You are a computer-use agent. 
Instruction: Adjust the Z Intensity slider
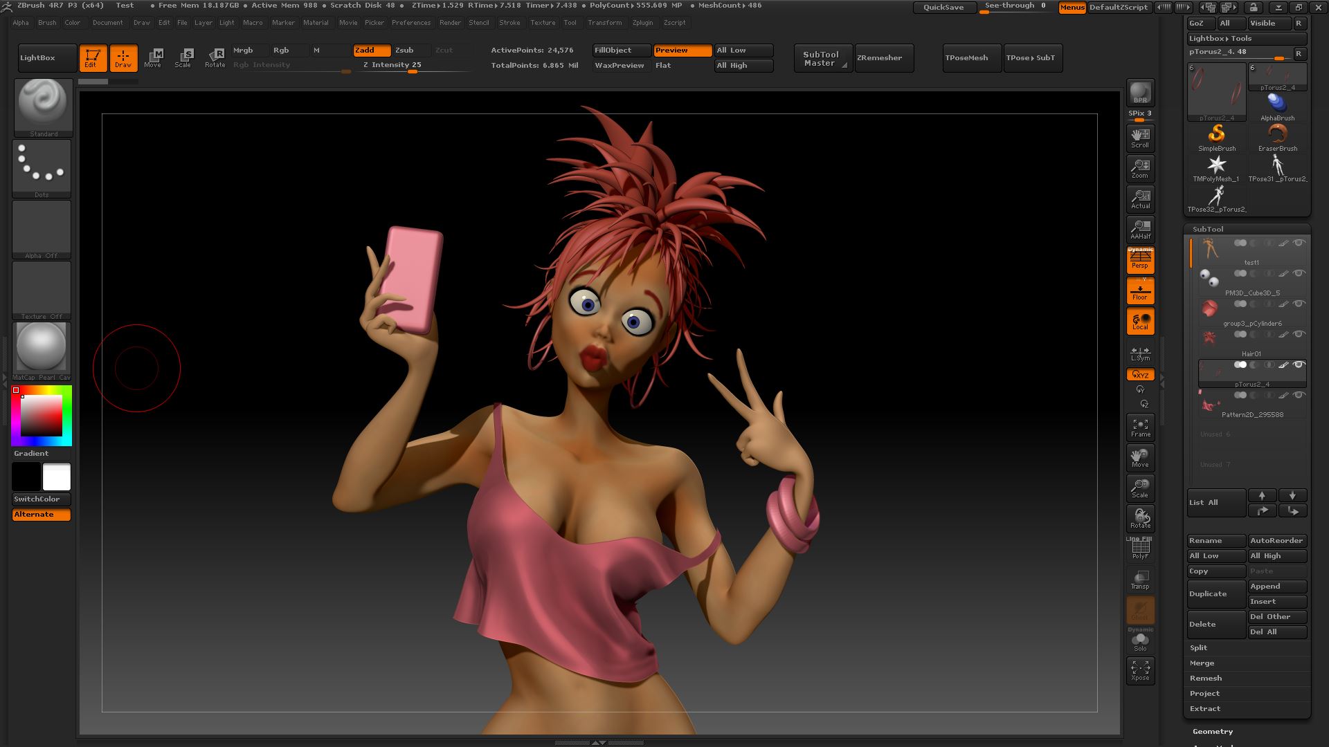click(413, 65)
